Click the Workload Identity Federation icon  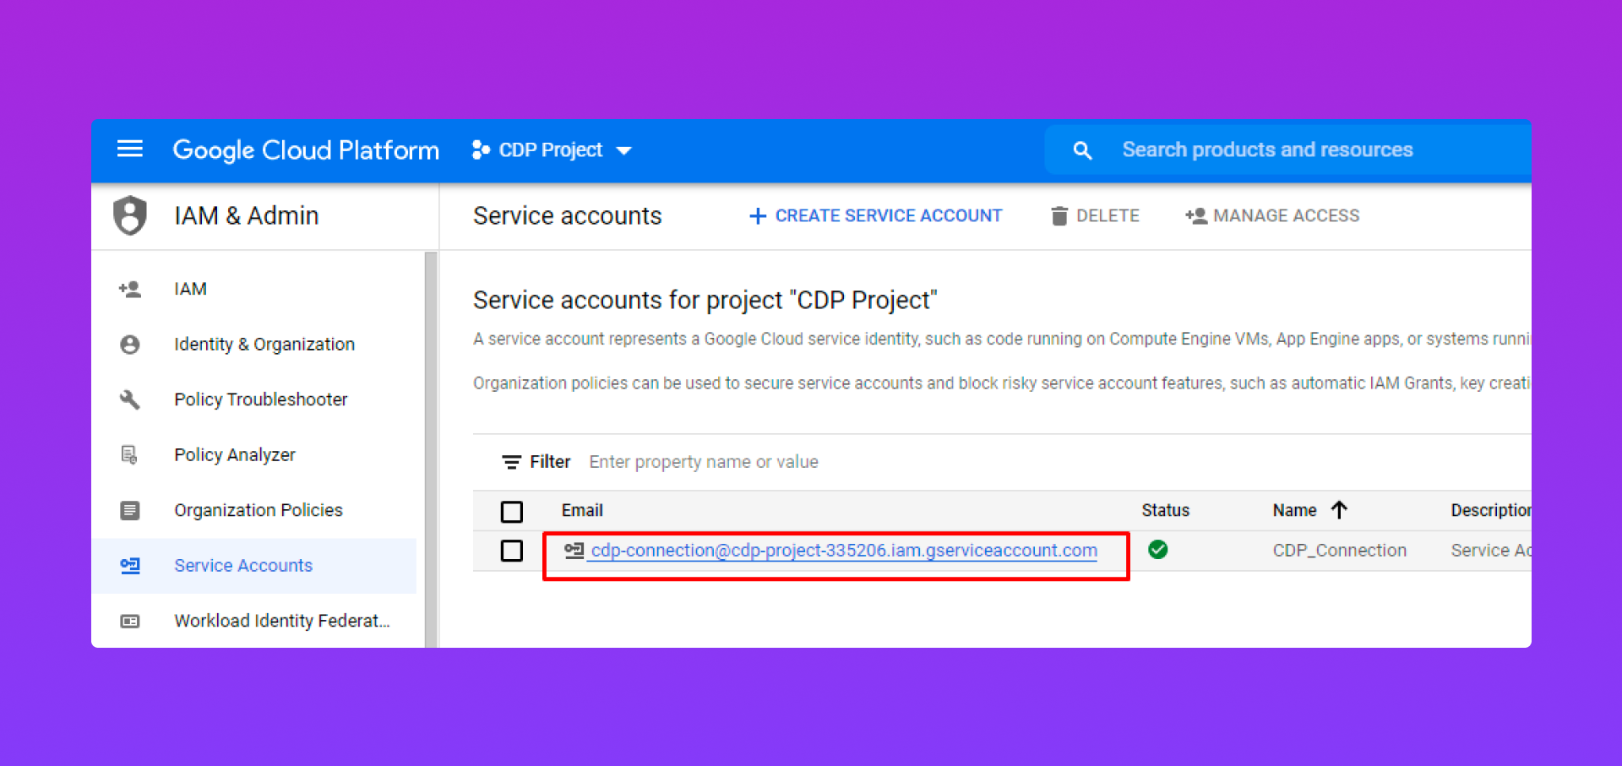[129, 622]
